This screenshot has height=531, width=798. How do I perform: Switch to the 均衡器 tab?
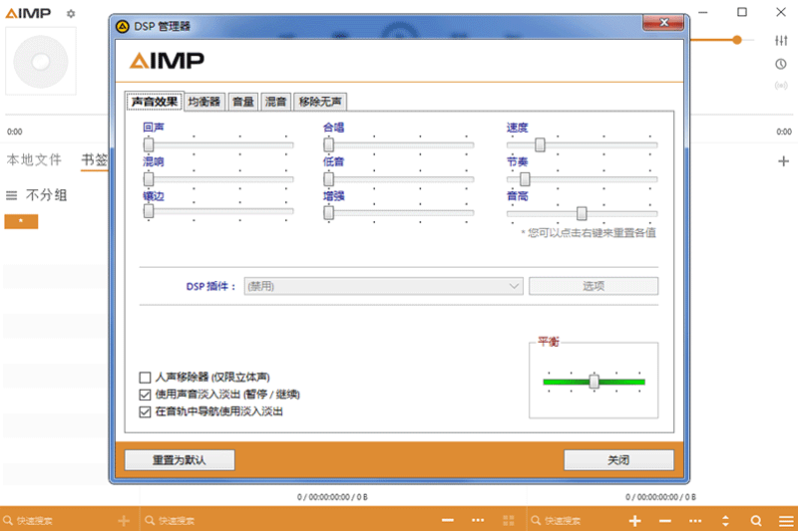tap(204, 102)
